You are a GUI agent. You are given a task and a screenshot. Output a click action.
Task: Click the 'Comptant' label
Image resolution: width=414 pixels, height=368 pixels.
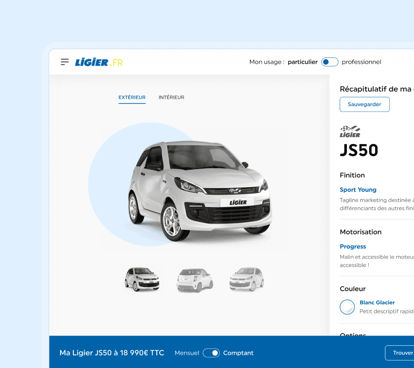click(x=238, y=353)
